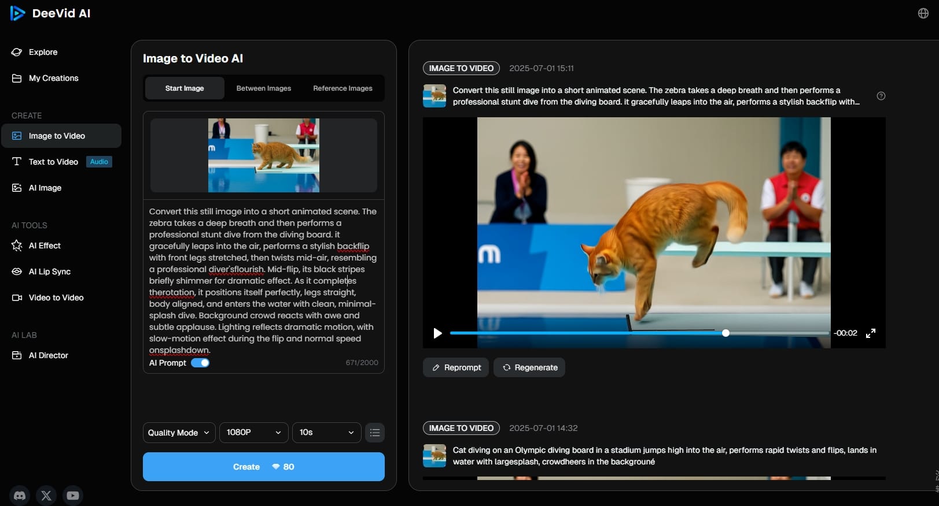Image resolution: width=939 pixels, height=506 pixels.
Task: Click the 671/2000 character counter
Action: point(362,363)
